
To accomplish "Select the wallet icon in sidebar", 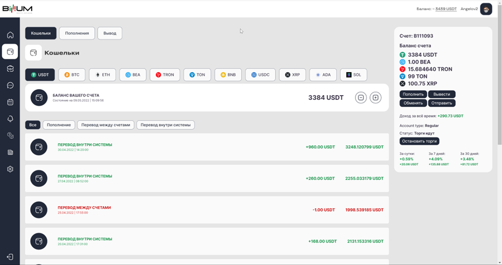I will pyautogui.click(x=10, y=52).
